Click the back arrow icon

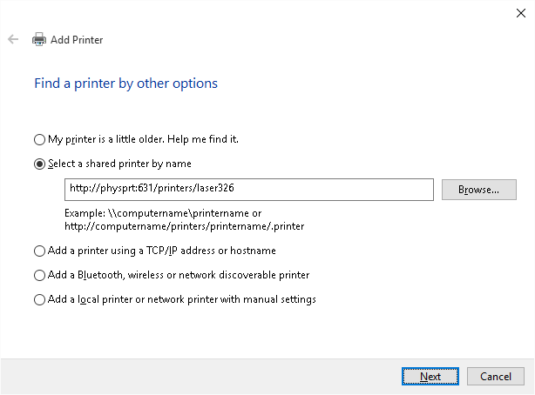(x=13, y=39)
